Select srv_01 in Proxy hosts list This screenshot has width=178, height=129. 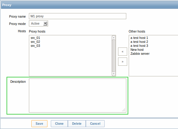tap(35, 38)
